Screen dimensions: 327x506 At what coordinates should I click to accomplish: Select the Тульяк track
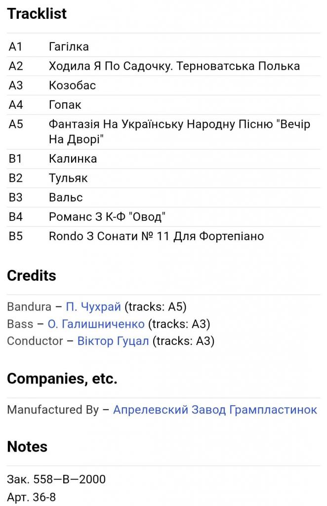(68, 178)
